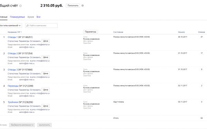
Task: Click the sort arrow beside Название / №
Action: tap(21, 32)
